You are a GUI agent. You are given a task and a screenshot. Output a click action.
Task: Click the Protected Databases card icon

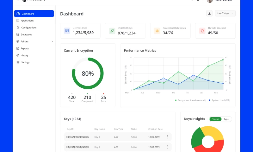[x=157, y=31]
